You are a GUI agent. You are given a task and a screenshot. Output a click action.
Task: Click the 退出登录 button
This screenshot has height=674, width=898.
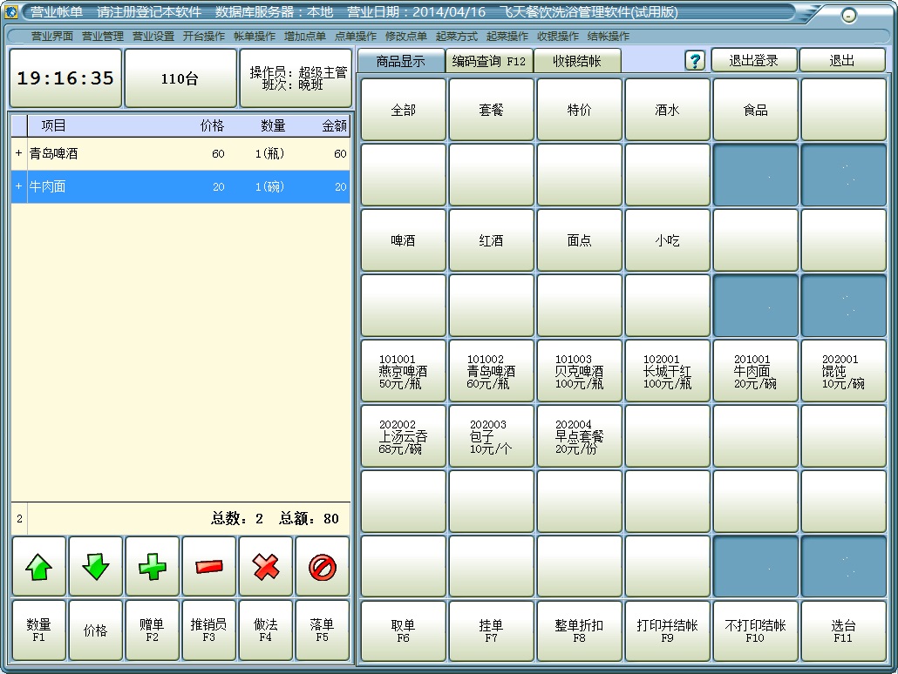(753, 60)
